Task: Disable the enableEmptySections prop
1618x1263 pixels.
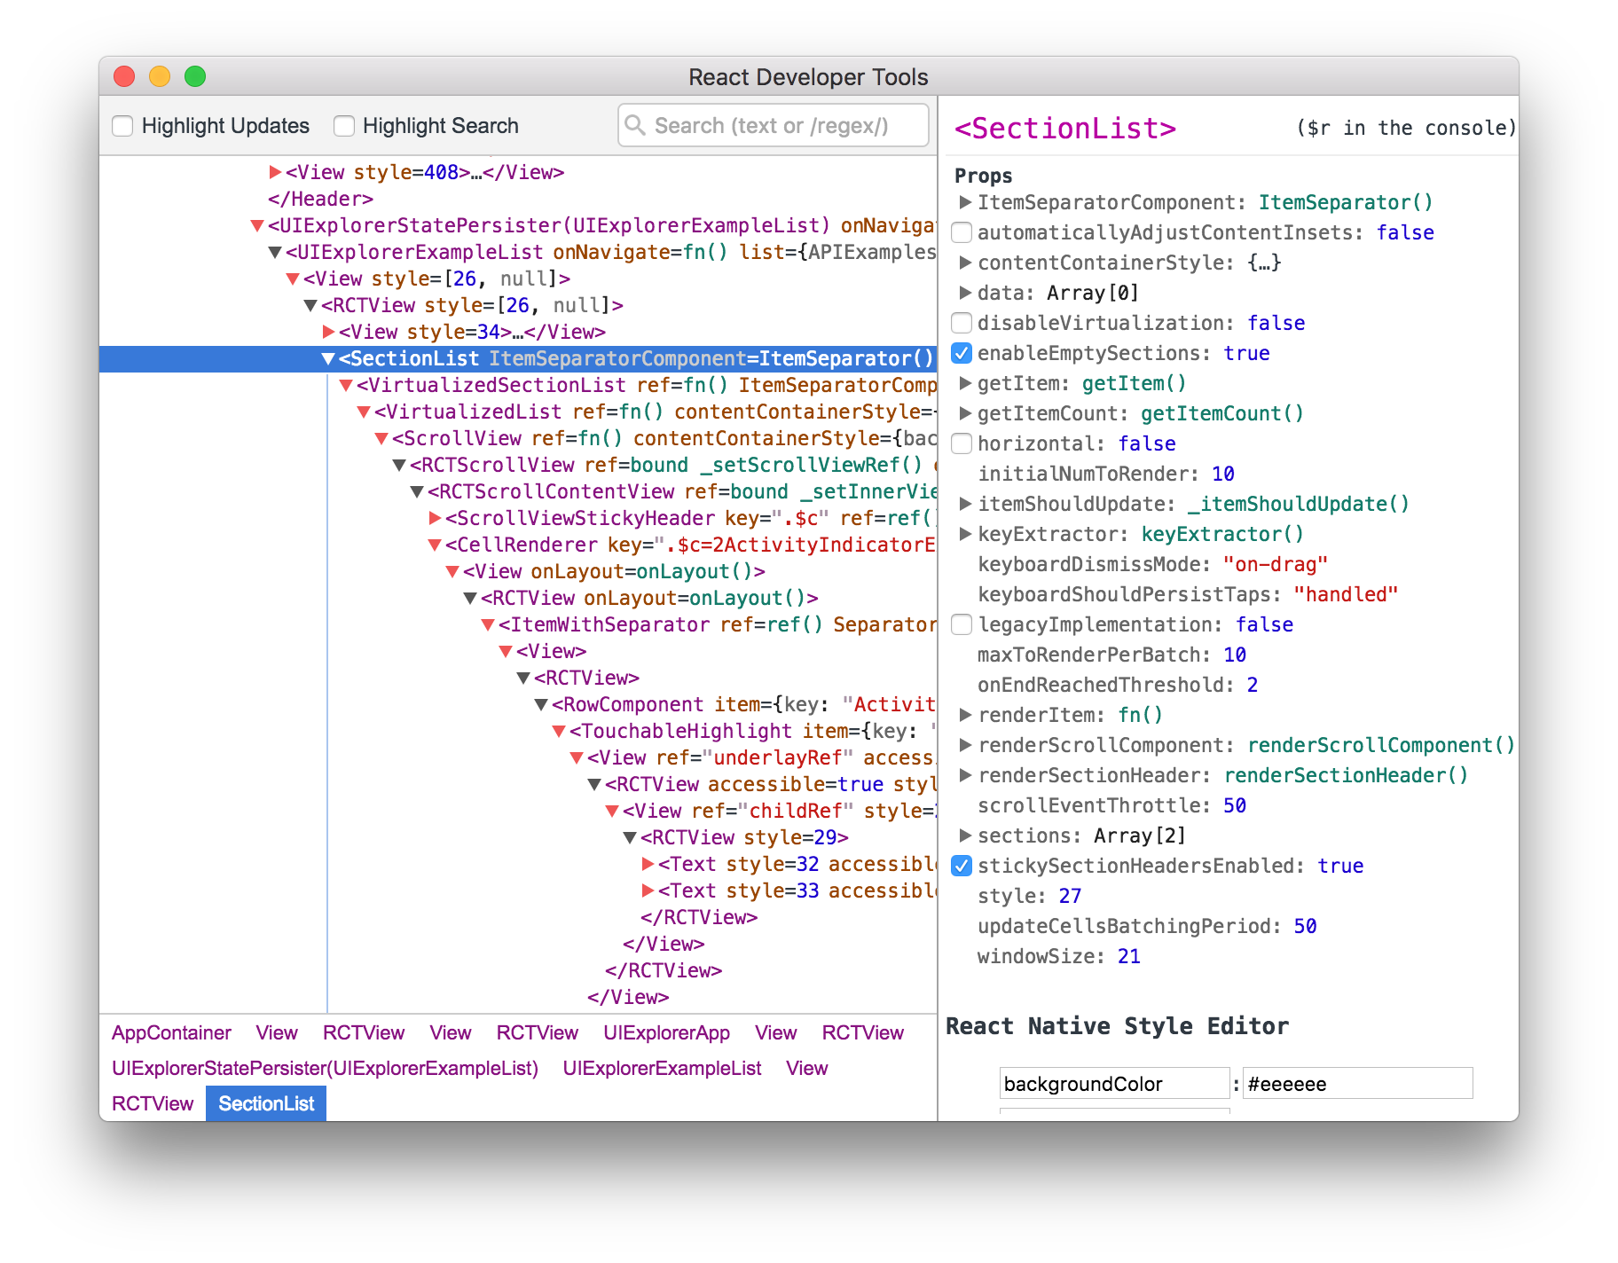Action: pyautogui.click(x=962, y=353)
